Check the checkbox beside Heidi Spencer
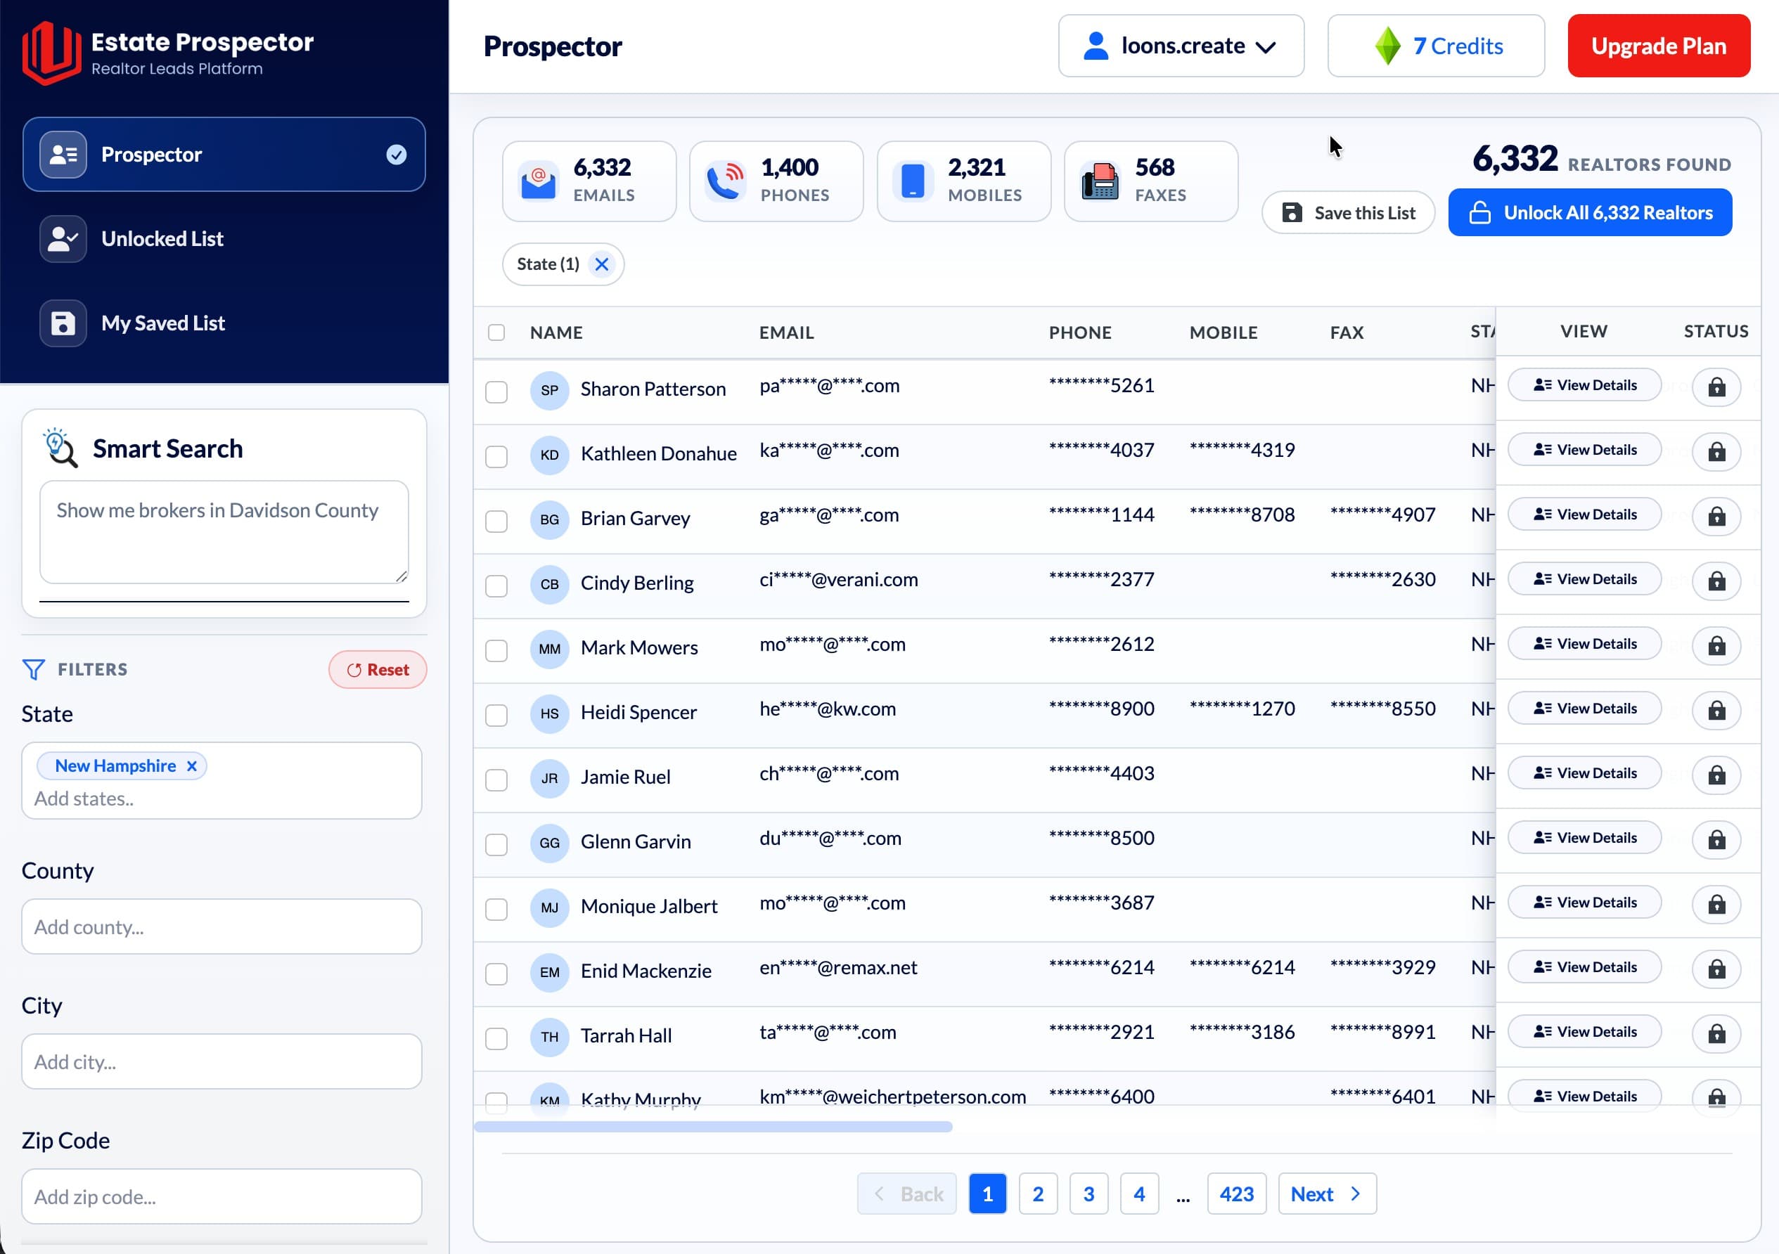The width and height of the screenshot is (1779, 1254). pos(496,715)
